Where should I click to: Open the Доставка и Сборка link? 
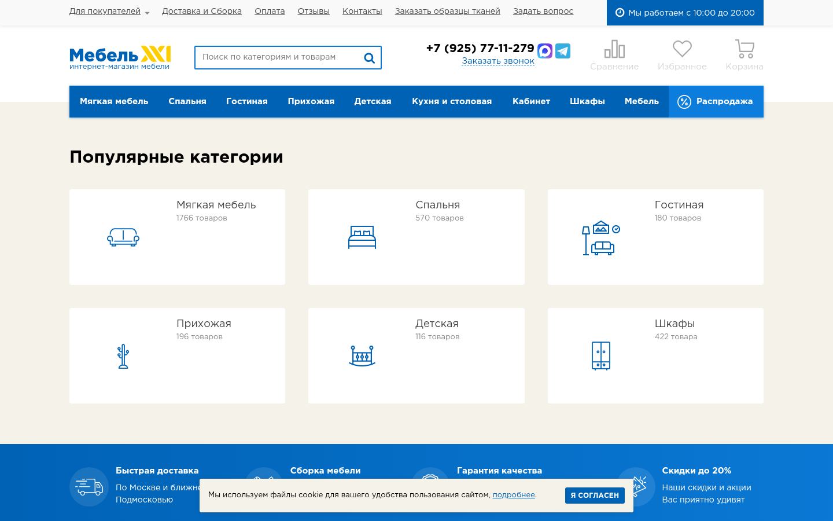[202, 12]
